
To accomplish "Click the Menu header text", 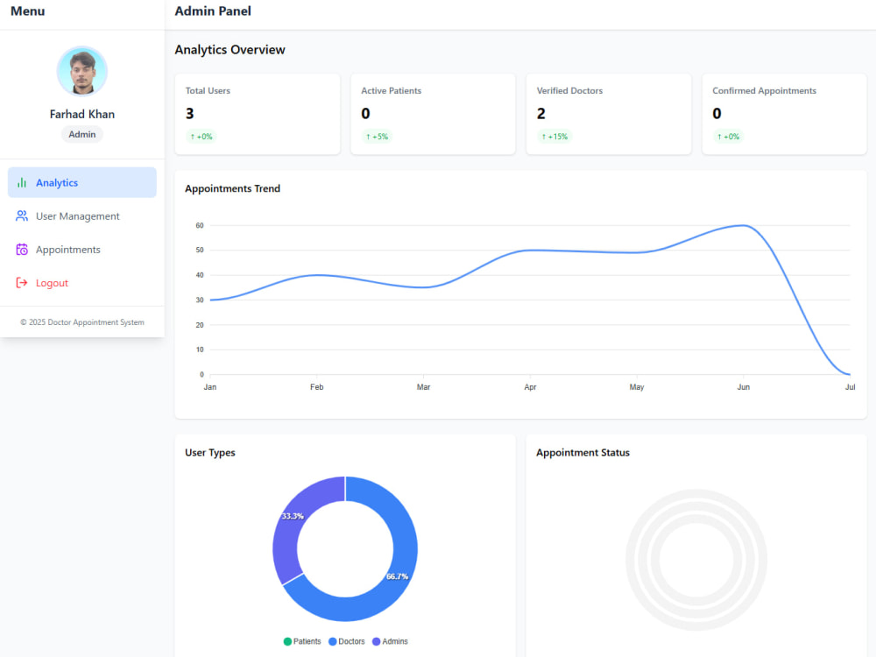I will (28, 11).
